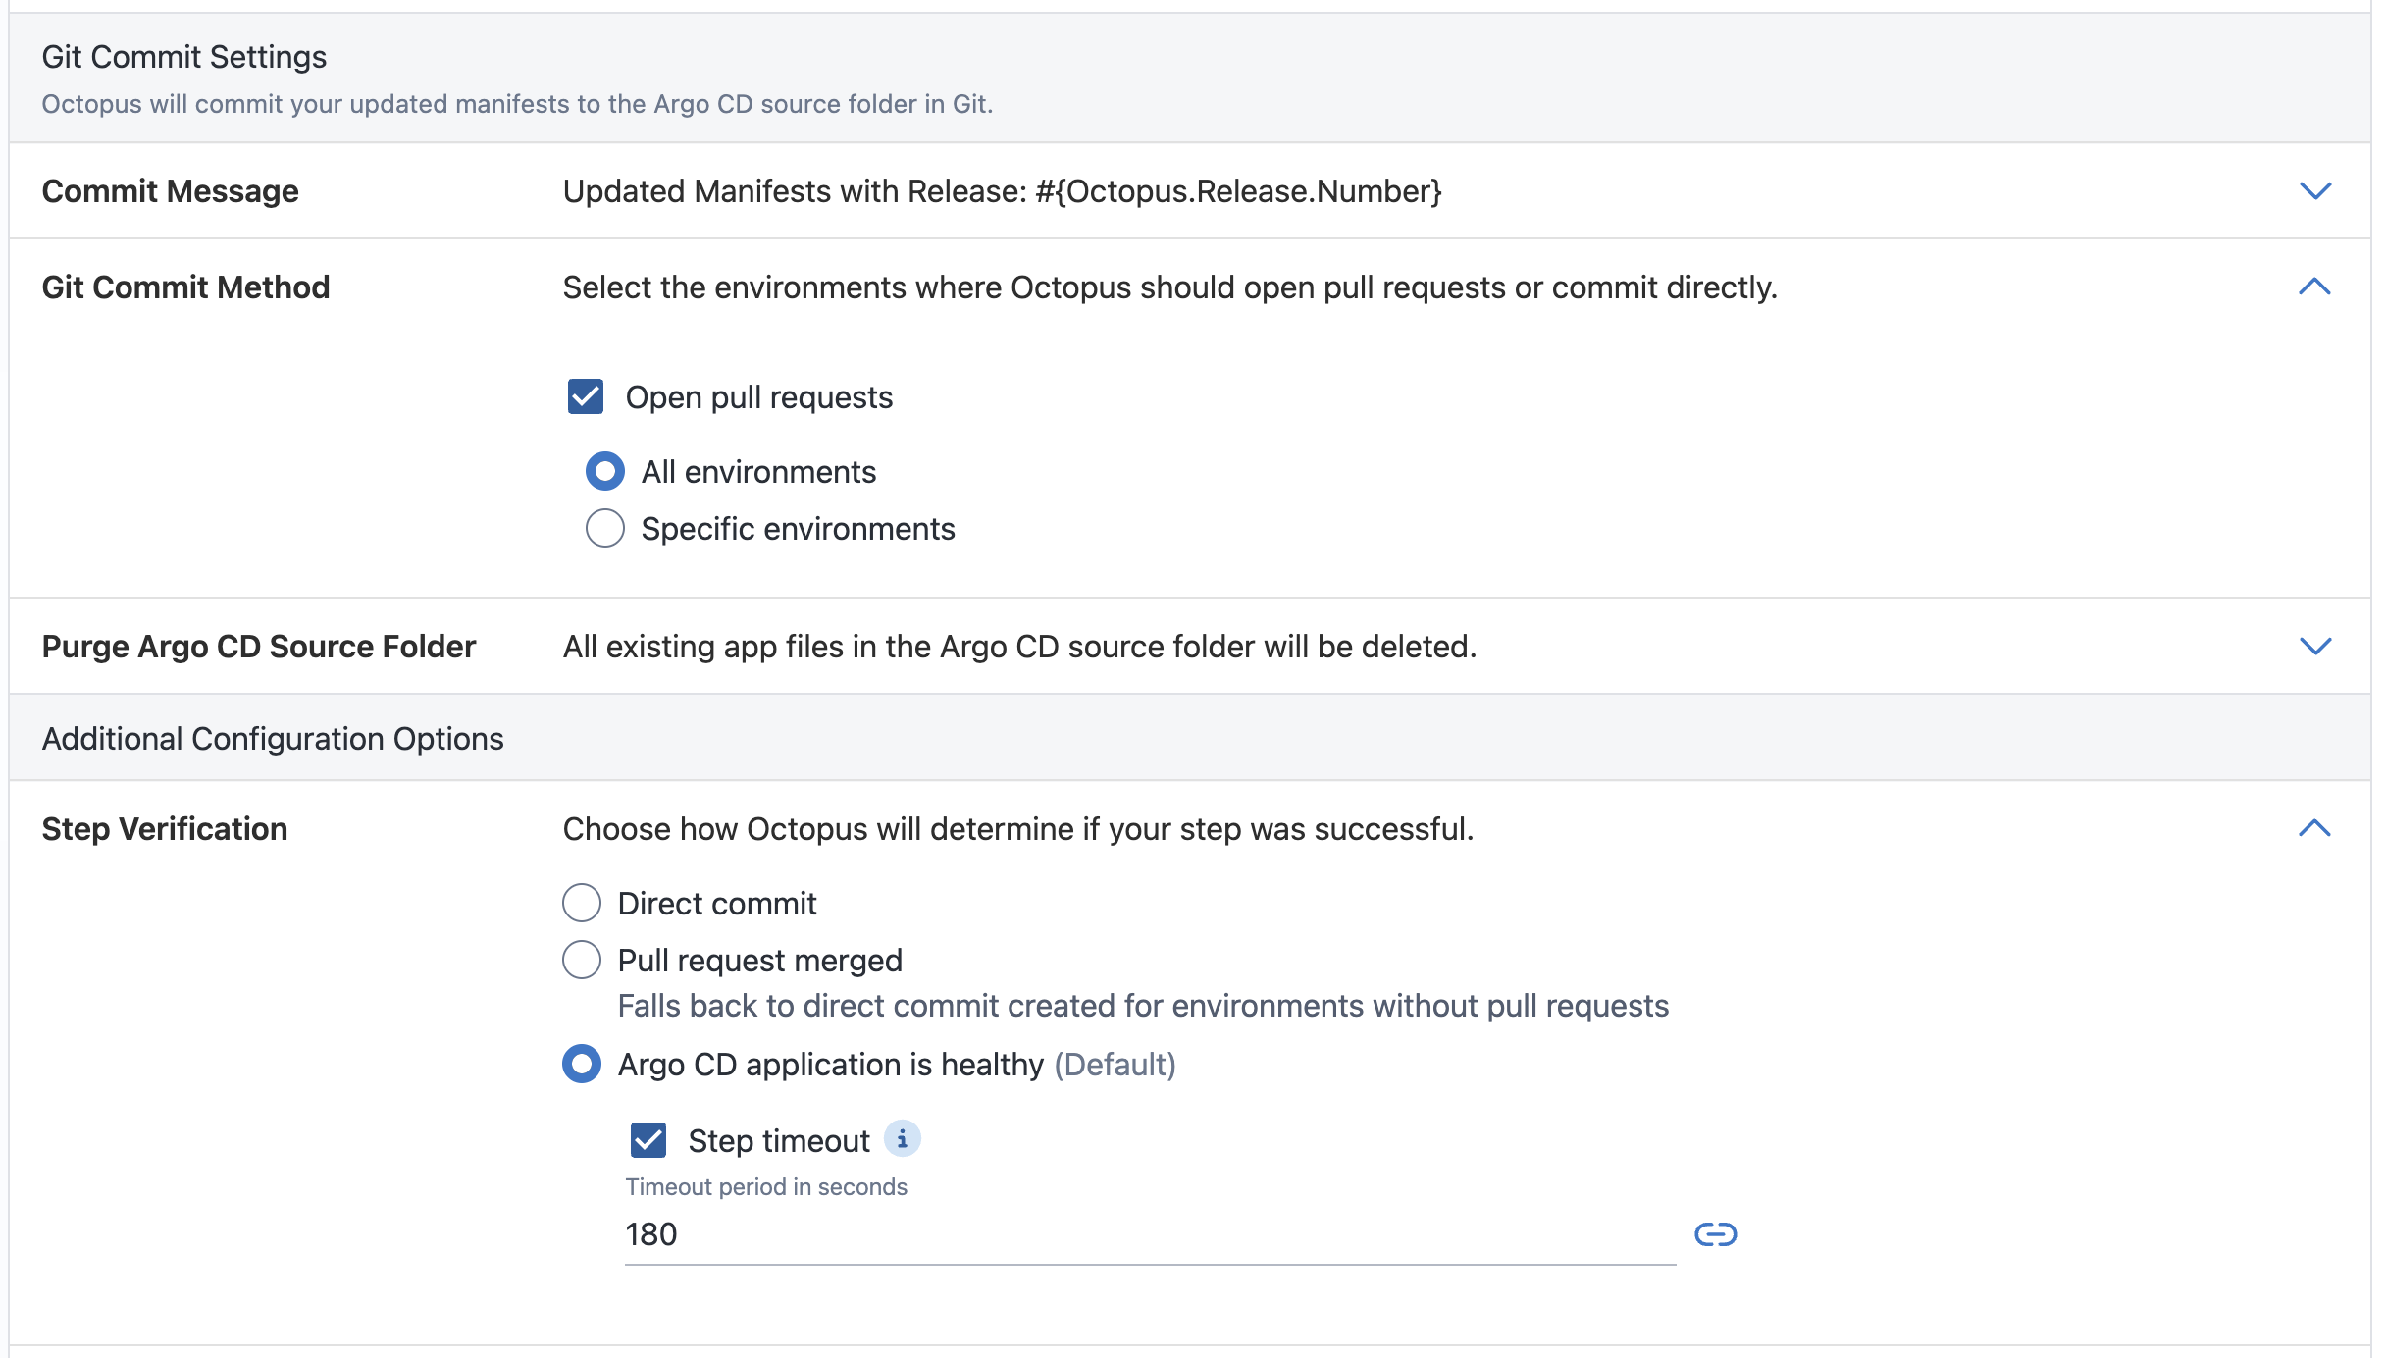2386x1358 pixels.
Task: Click the Step Verification row label
Action: pos(164,829)
